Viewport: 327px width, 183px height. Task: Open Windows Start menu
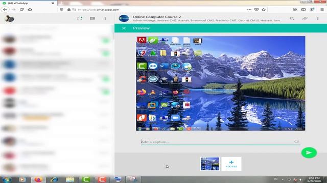pos(7,179)
